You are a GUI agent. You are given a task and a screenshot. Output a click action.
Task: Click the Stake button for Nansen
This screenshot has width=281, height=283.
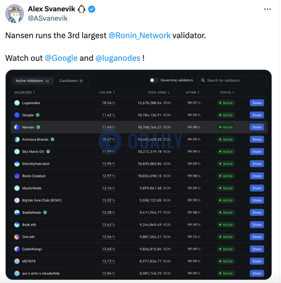coord(257,127)
